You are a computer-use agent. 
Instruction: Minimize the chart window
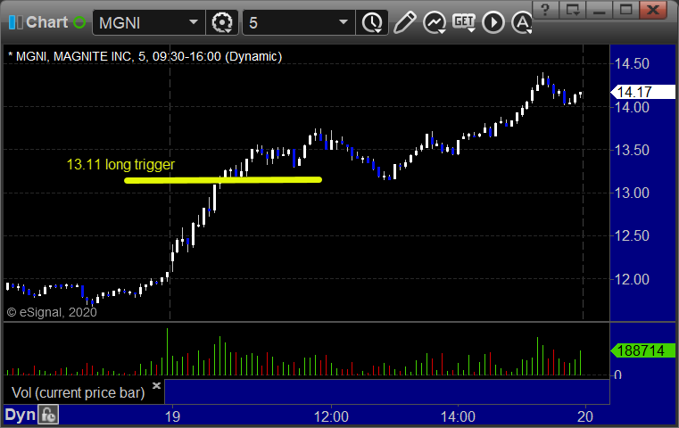pyautogui.click(x=600, y=10)
